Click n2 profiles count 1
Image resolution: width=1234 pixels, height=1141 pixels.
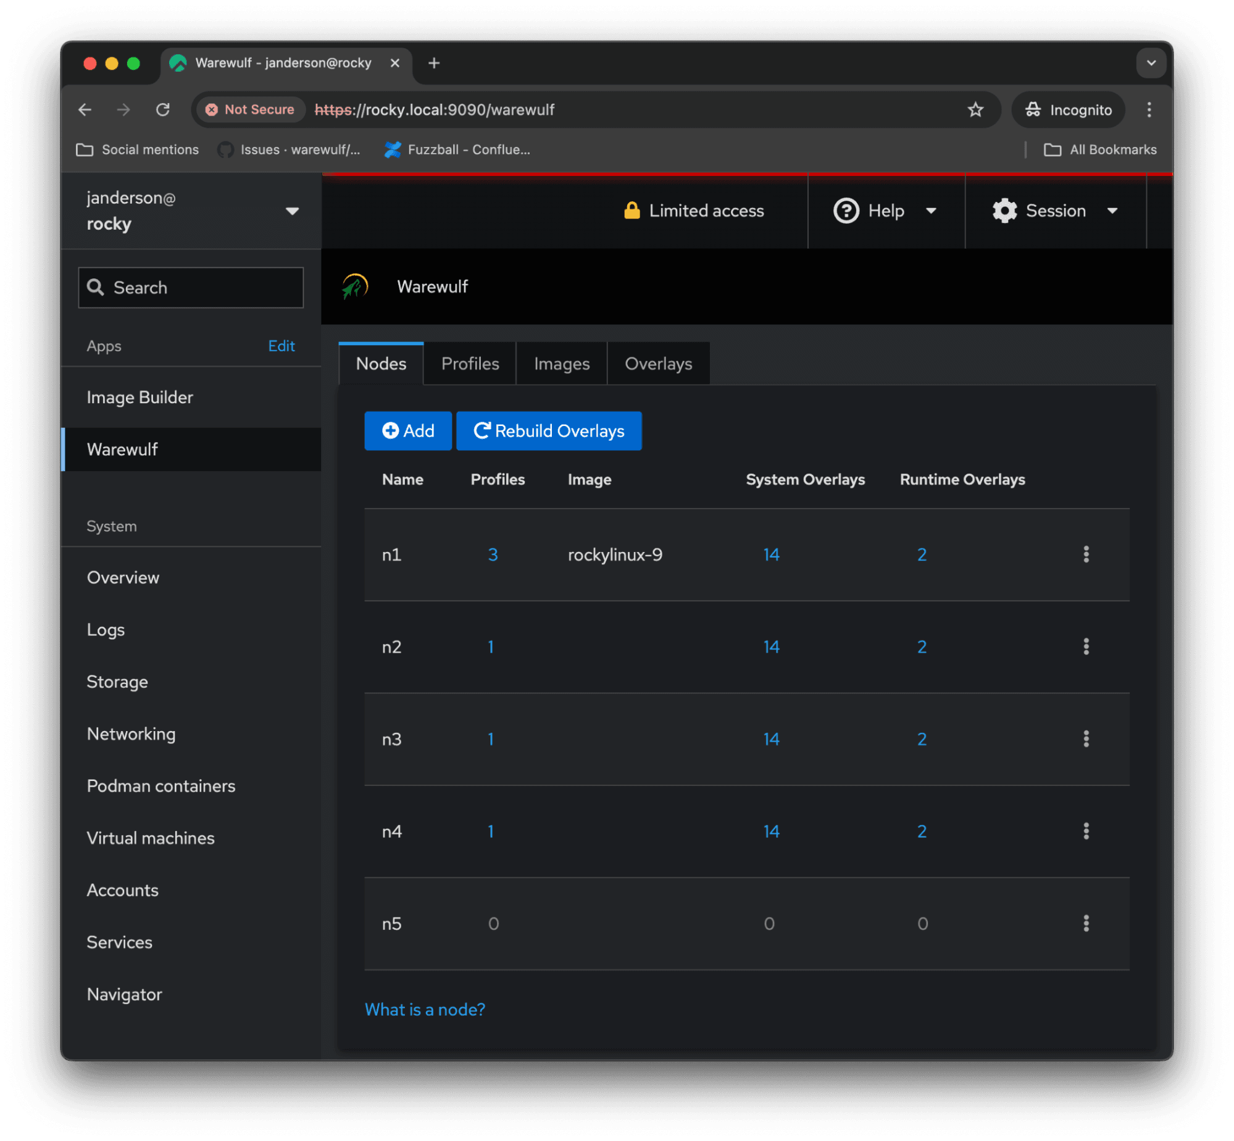click(x=491, y=646)
